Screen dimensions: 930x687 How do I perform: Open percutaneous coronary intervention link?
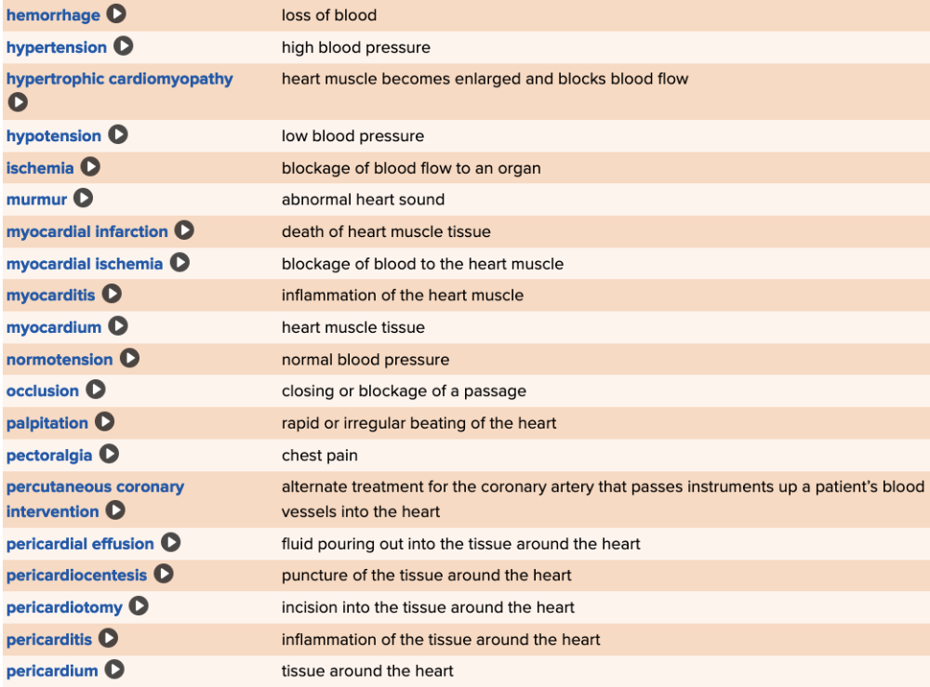95,487
